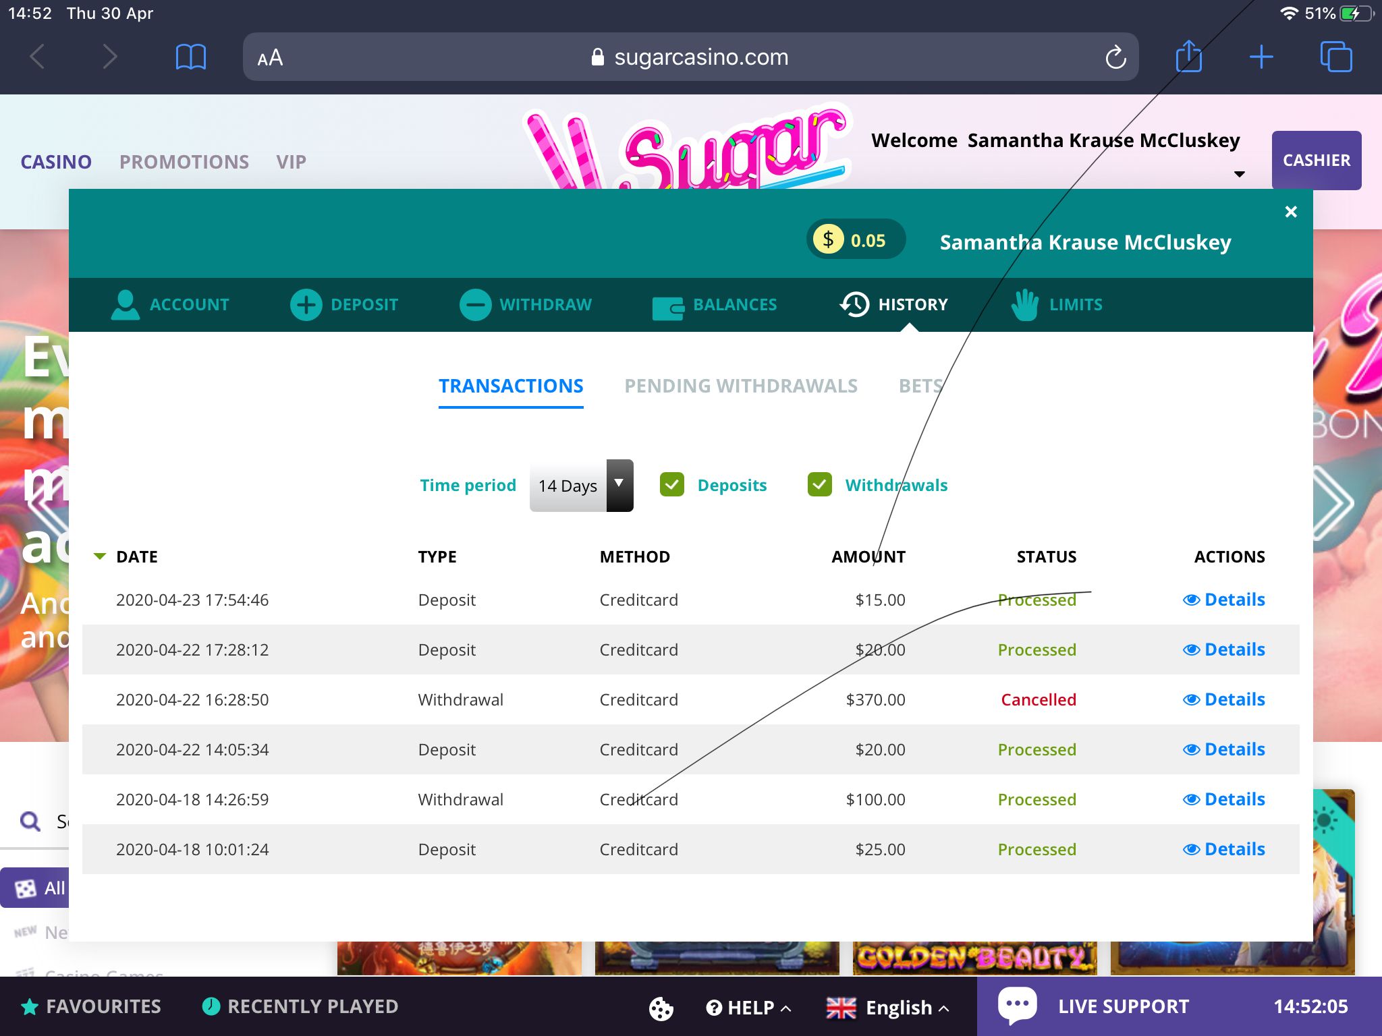Open the Safari share sheet icon

(1188, 55)
